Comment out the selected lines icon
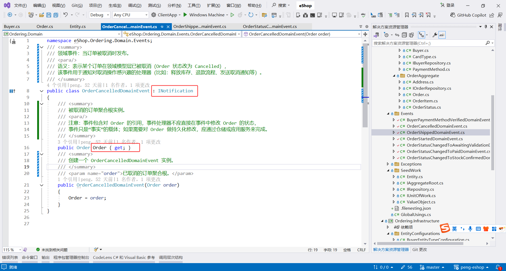The height and width of the screenshot is (271, 506). [373, 15]
